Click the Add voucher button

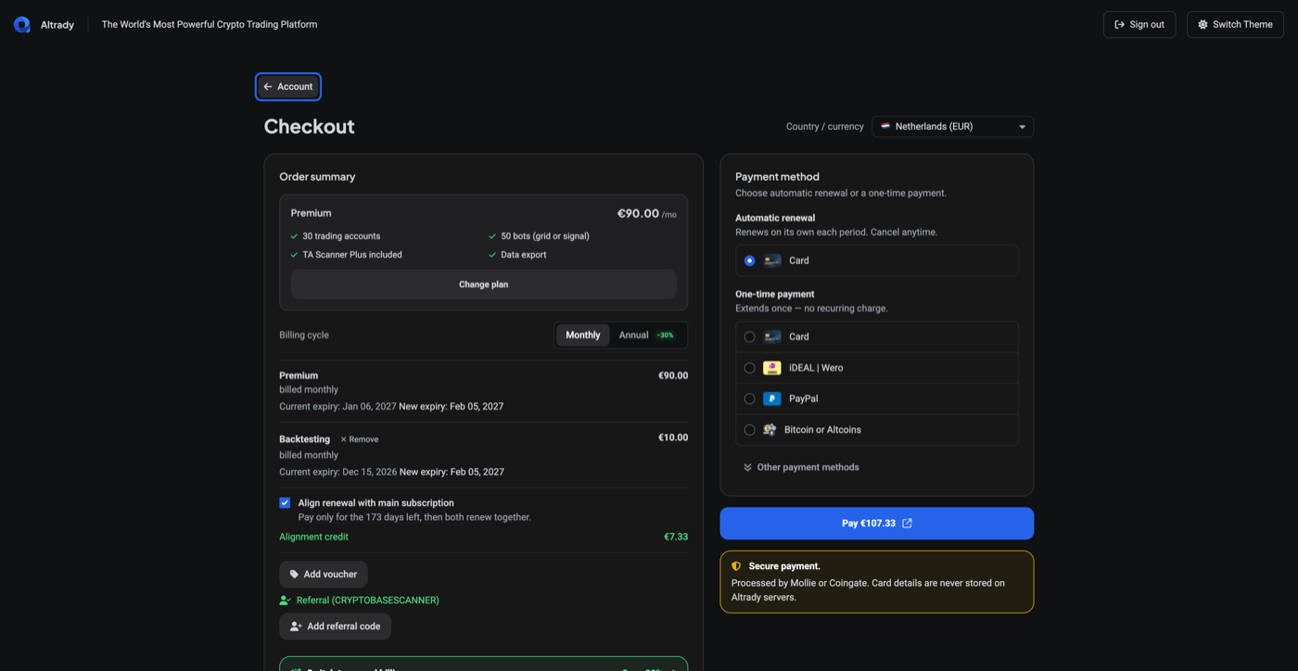[x=323, y=574]
